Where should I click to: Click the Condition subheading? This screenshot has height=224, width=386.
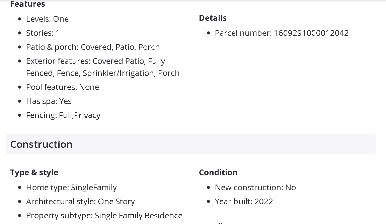click(218, 173)
